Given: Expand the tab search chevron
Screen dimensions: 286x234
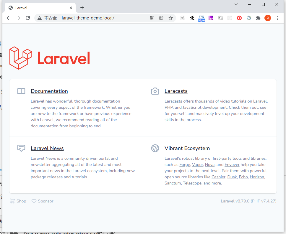Looking at the screenshot, I should [x=236, y=4].
